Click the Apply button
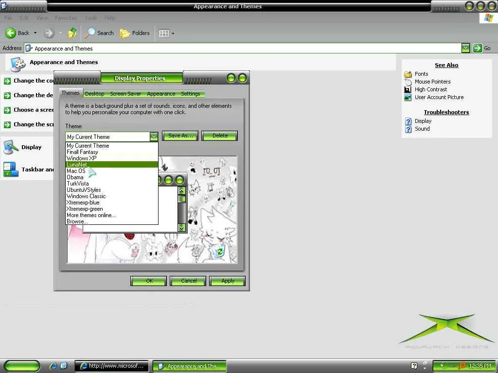Image resolution: width=498 pixels, height=373 pixels. pyautogui.click(x=228, y=281)
